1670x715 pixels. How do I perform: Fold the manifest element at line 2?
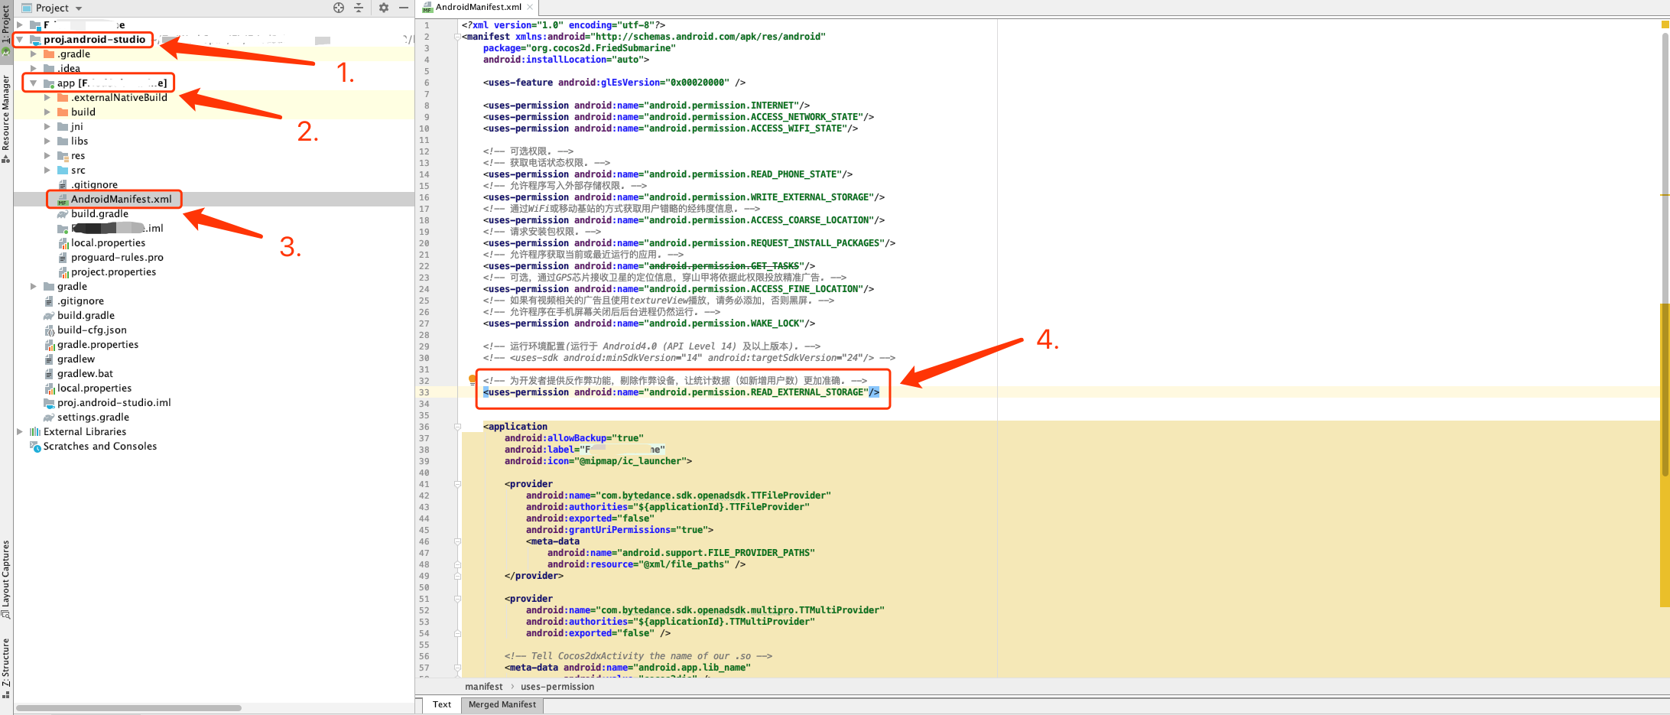[457, 37]
